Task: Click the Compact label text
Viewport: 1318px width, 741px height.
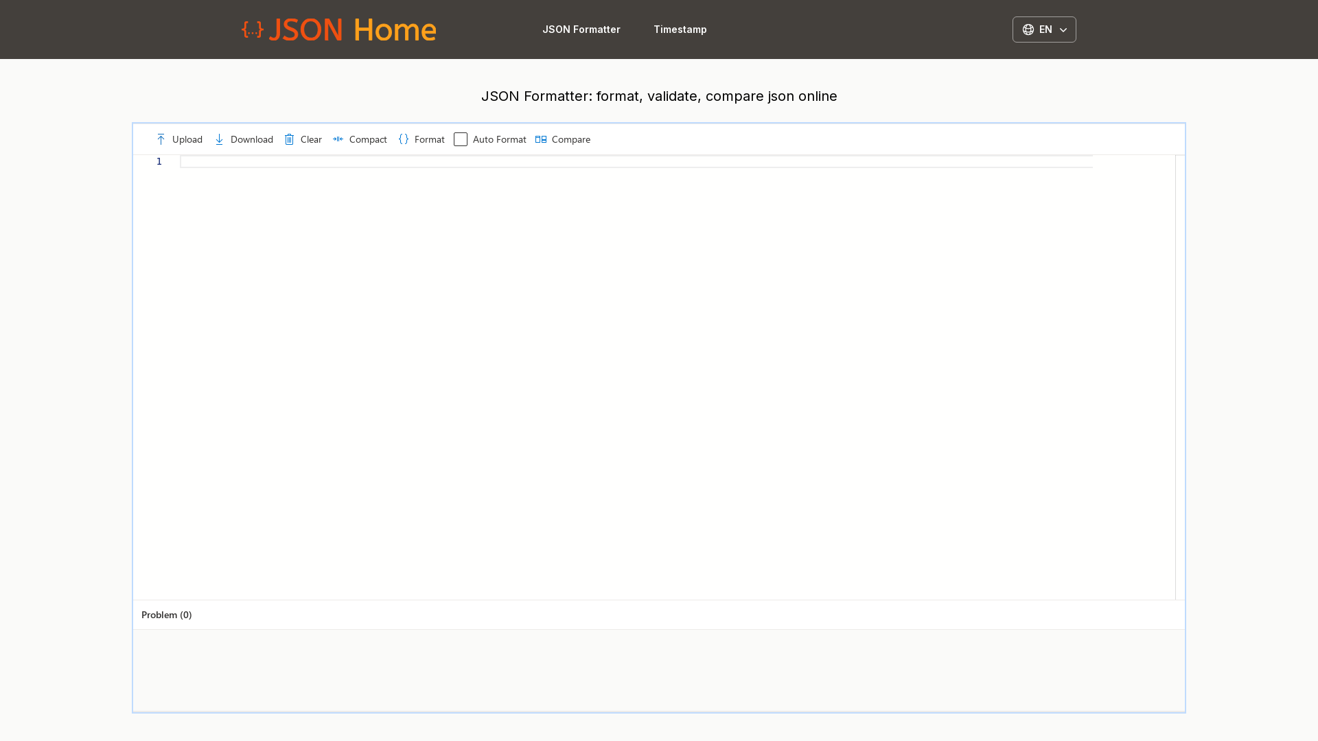Action: click(368, 139)
